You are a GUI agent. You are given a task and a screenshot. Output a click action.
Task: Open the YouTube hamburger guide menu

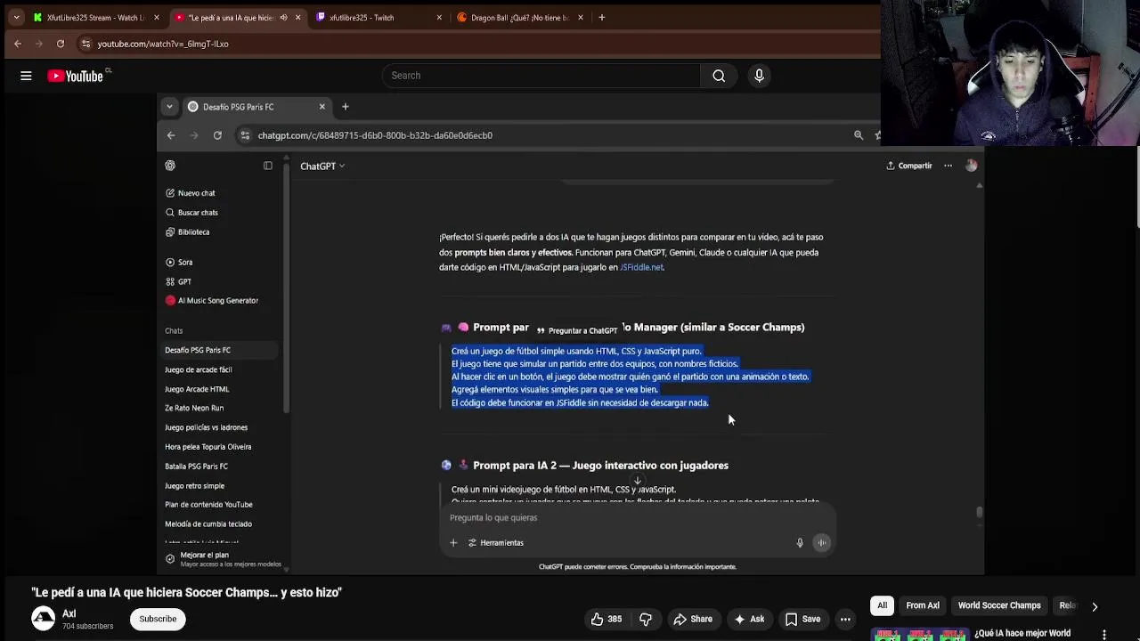click(26, 76)
